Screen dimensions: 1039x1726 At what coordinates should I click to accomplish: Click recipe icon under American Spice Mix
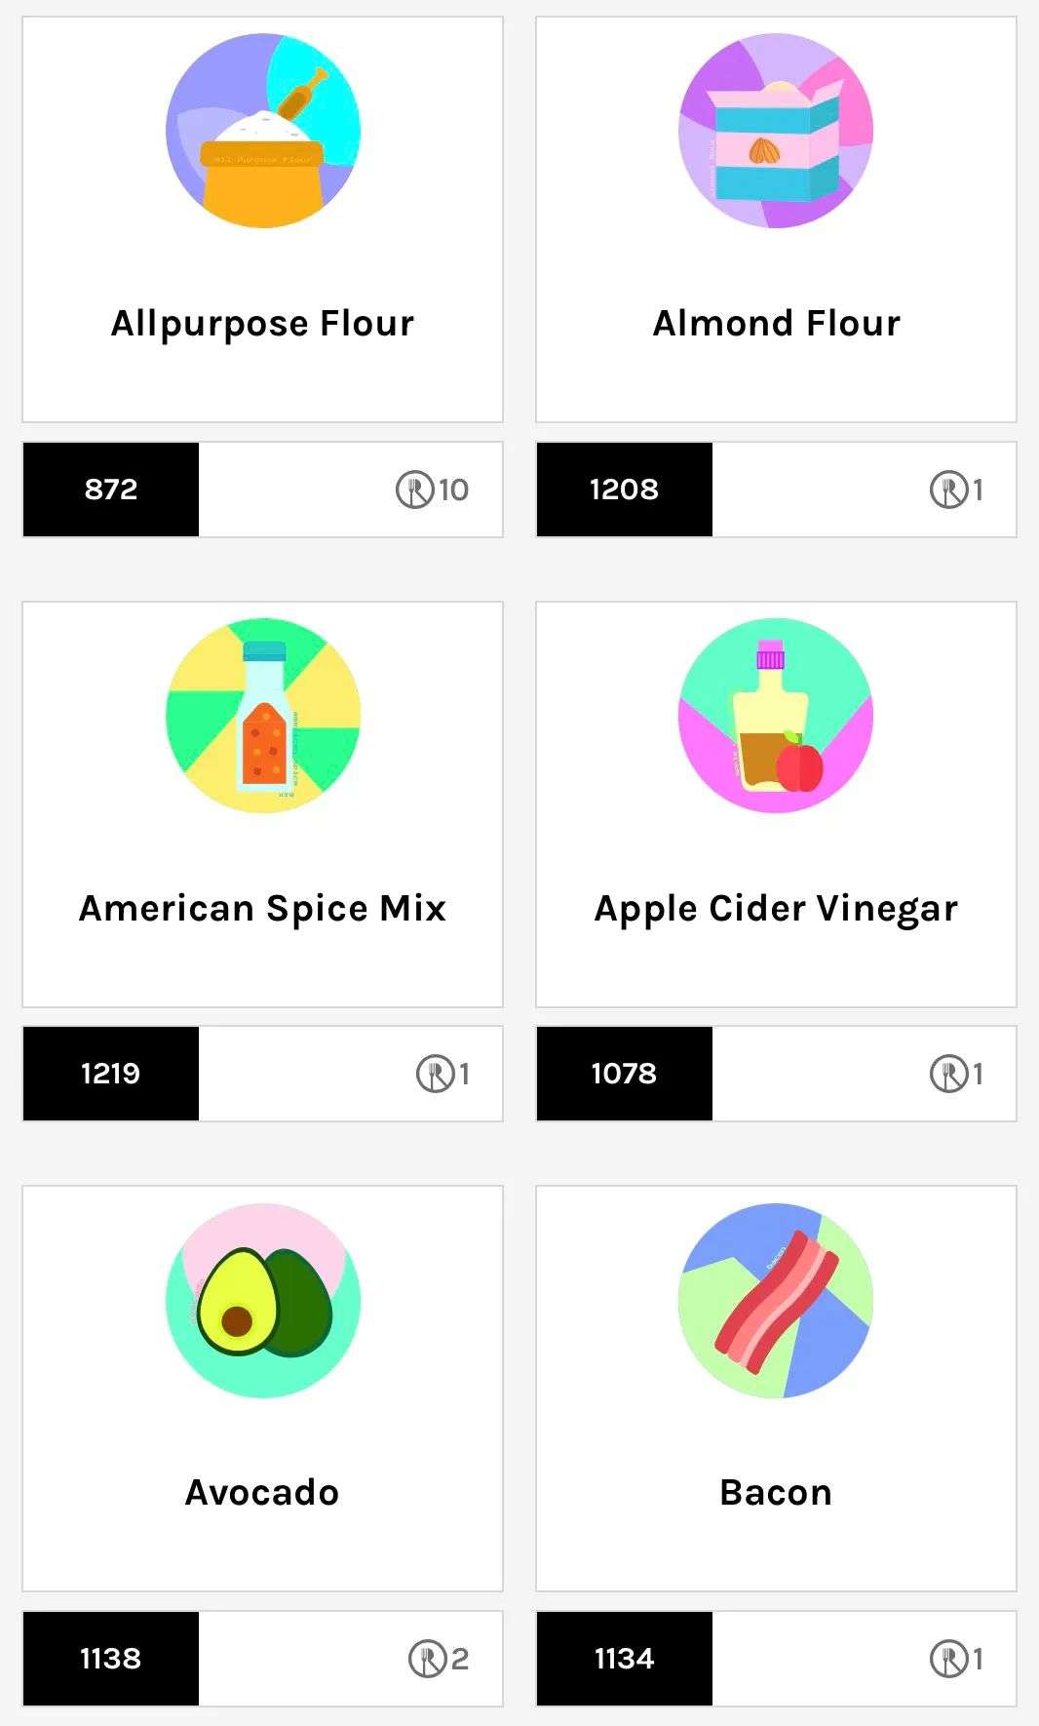tap(435, 1074)
